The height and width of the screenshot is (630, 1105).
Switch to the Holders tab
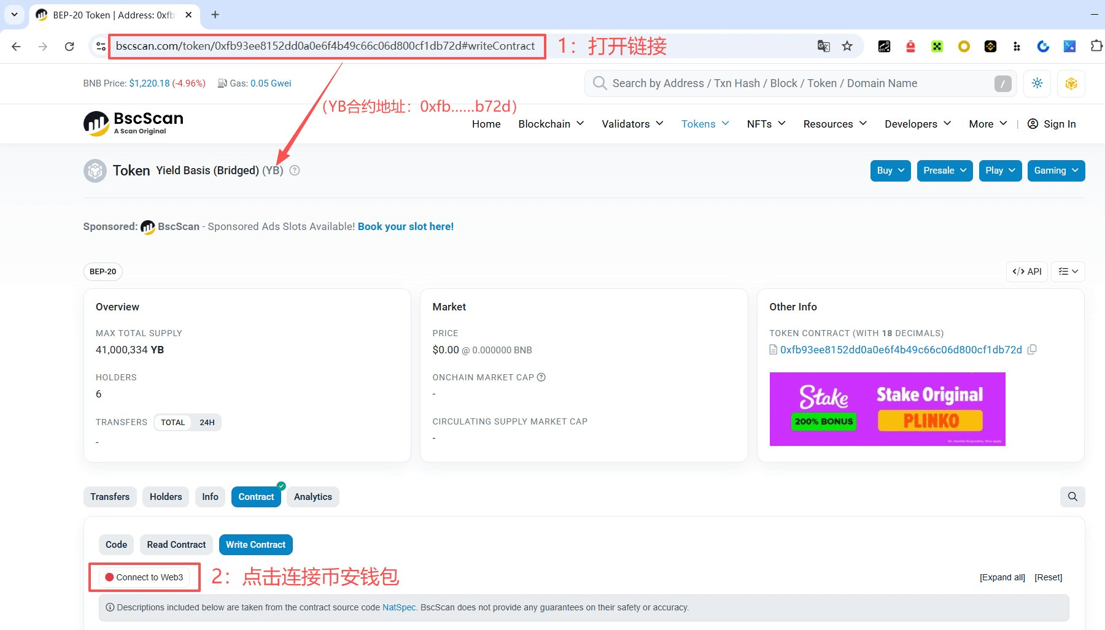pyautogui.click(x=166, y=497)
